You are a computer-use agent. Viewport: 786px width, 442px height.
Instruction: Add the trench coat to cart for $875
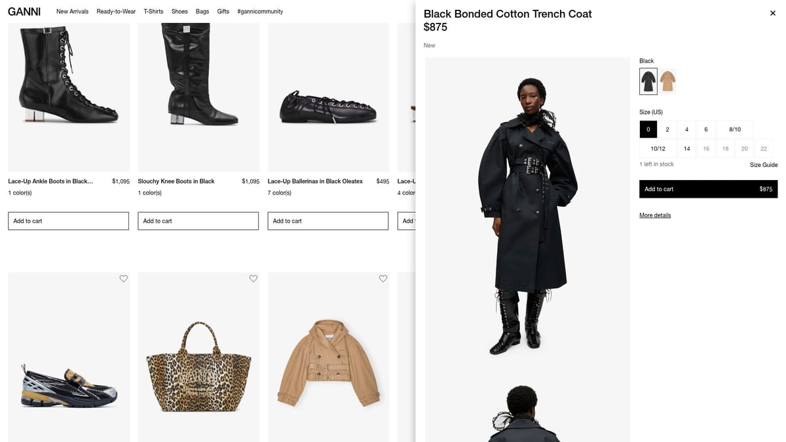708,189
